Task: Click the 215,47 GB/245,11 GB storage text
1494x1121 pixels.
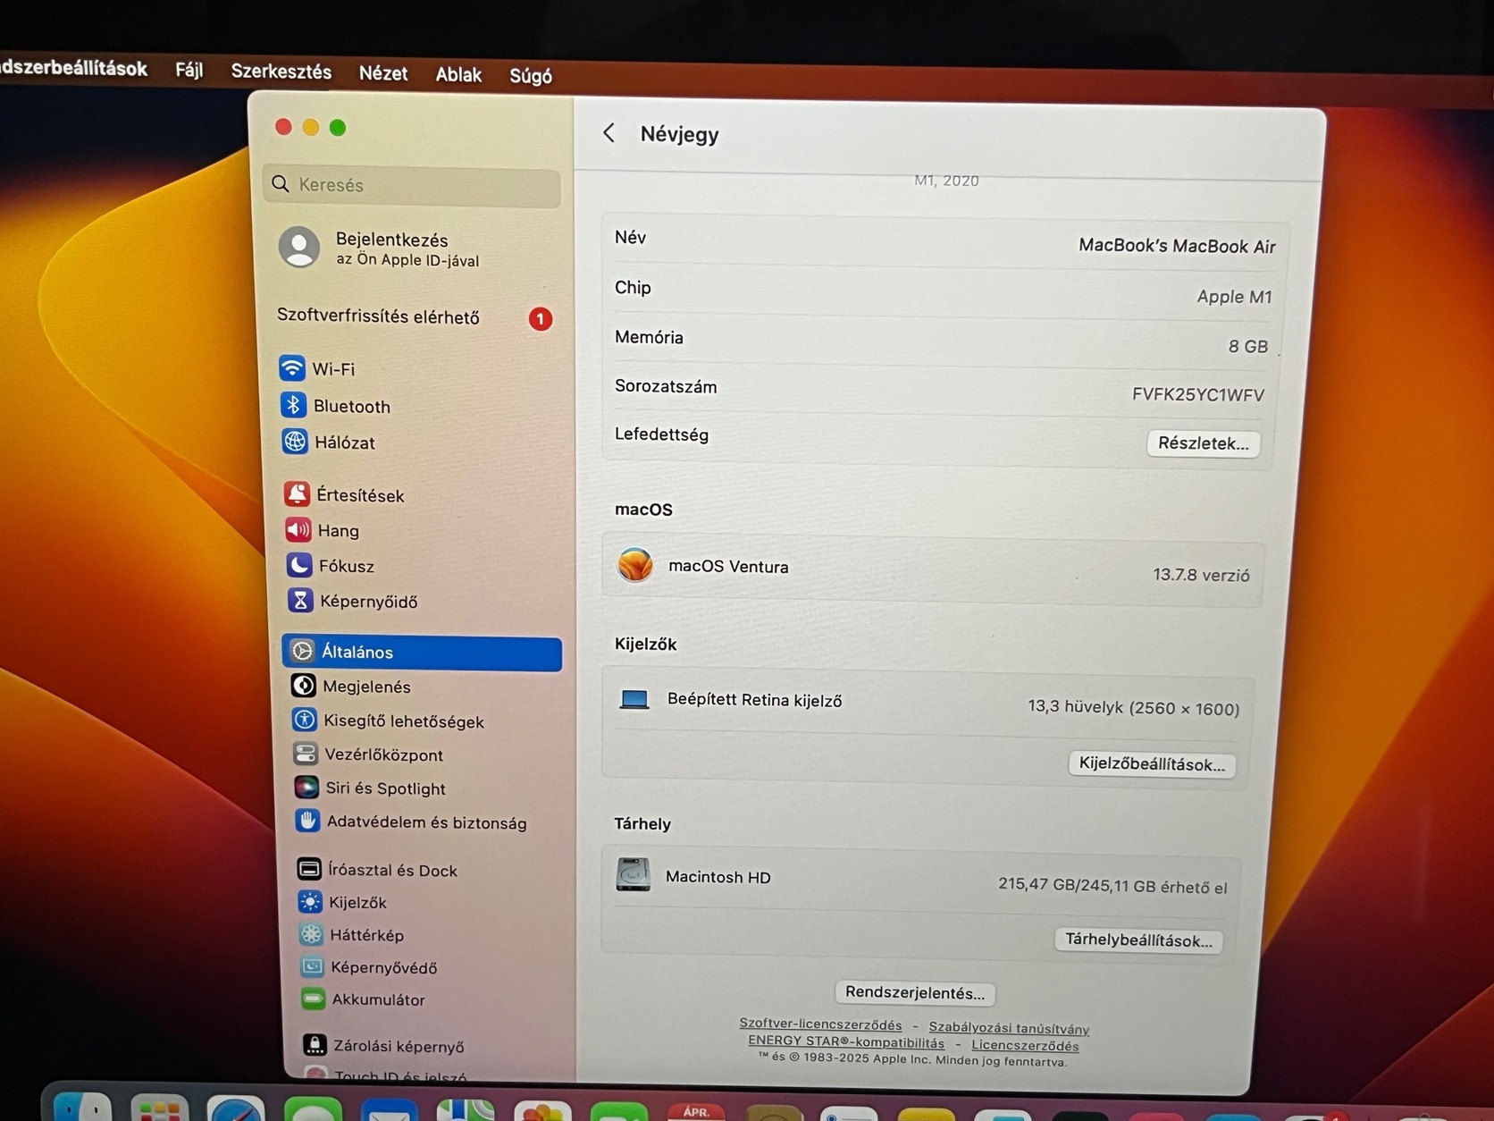Action: click(x=1112, y=886)
